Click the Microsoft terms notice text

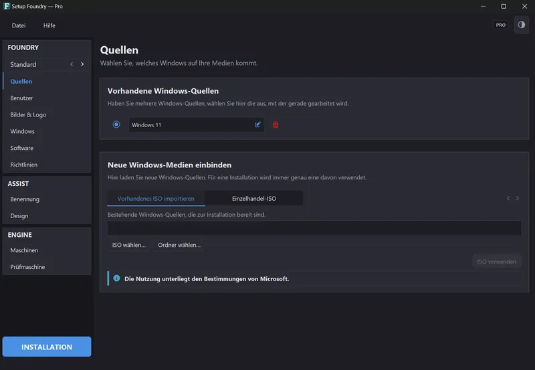point(207,279)
